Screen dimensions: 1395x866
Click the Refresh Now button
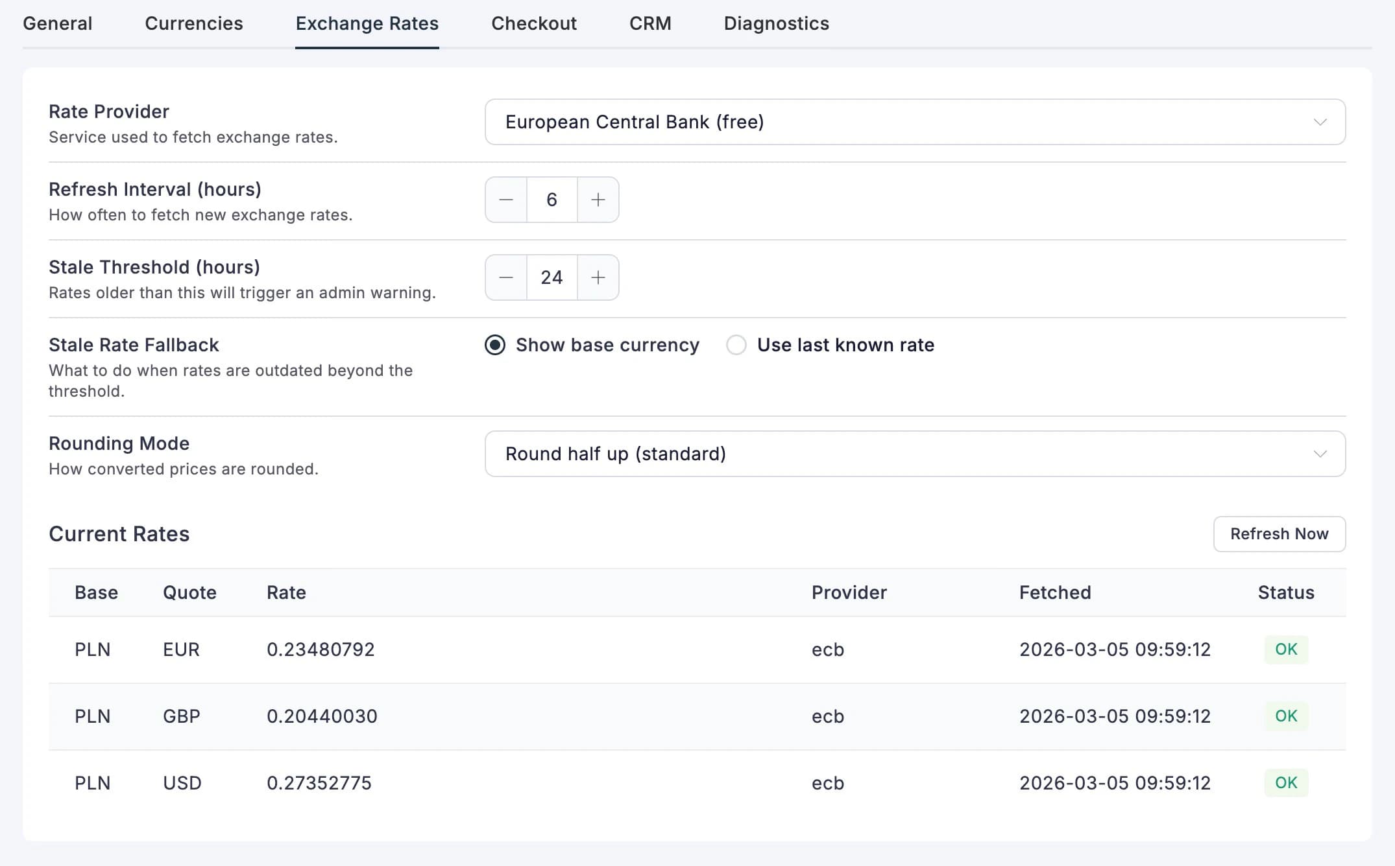pyautogui.click(x=1279, y=533)
